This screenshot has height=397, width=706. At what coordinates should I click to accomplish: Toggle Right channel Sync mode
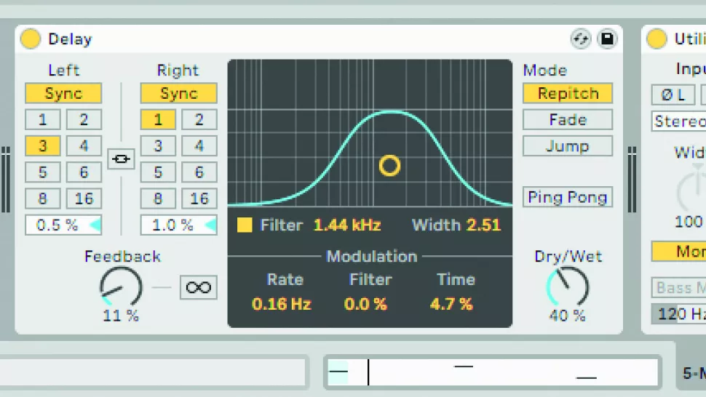tap(178, 94)
